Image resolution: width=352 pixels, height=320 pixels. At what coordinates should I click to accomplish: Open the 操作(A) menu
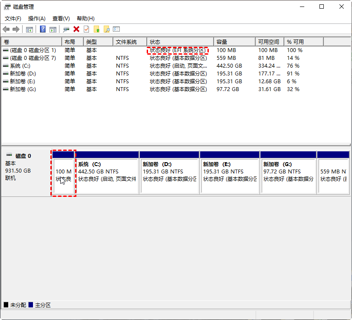36,19
